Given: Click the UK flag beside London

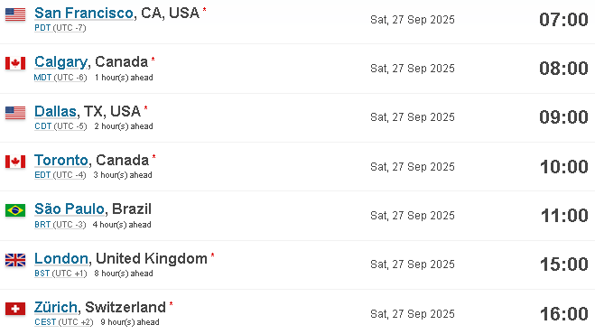Looking at the screenshot, I should coord(15,260).
